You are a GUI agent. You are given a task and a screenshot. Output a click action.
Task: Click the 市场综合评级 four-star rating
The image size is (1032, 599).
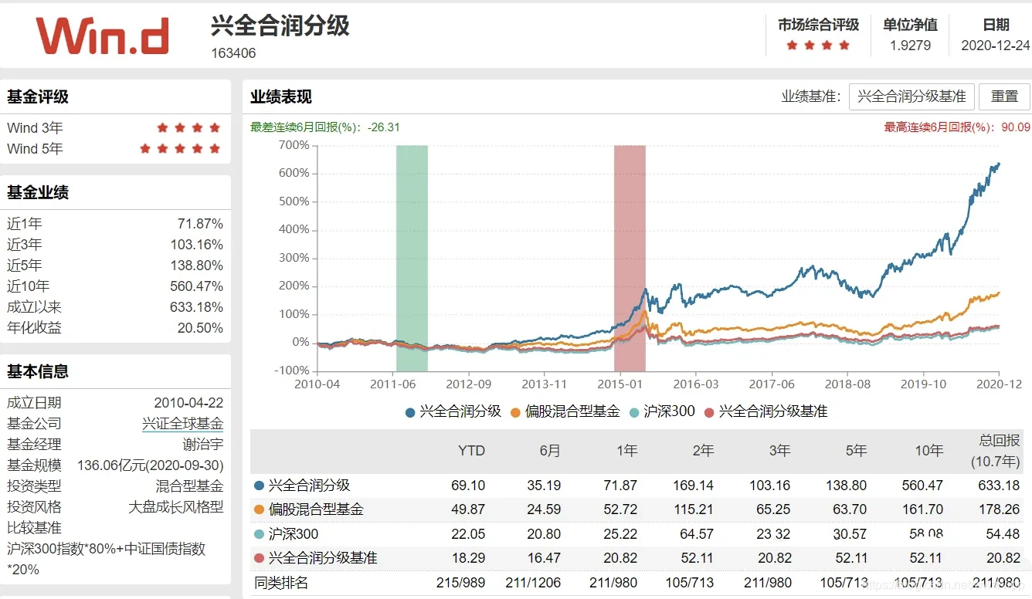click(818, 46)
